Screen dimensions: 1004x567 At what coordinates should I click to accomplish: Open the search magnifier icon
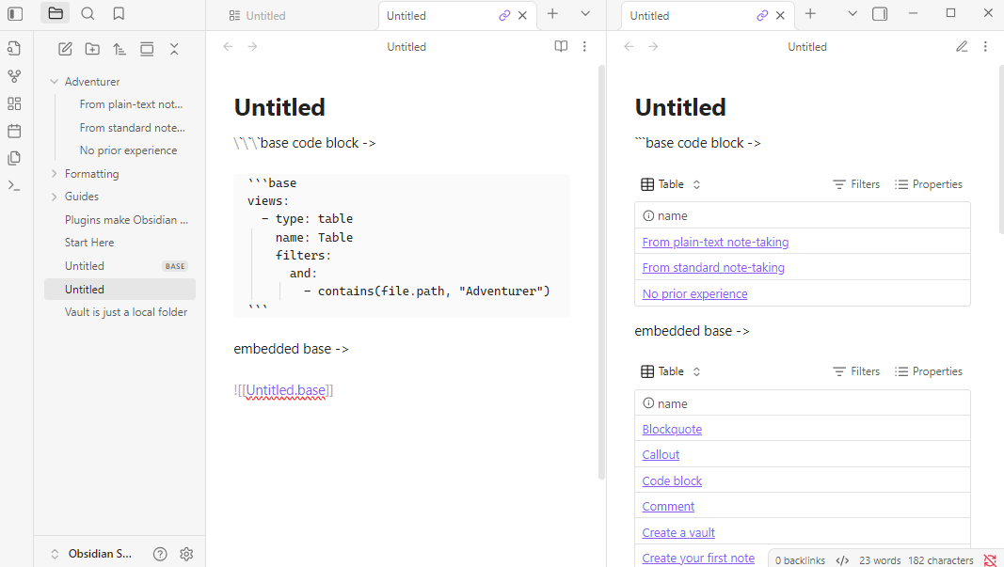click(88, 13)
